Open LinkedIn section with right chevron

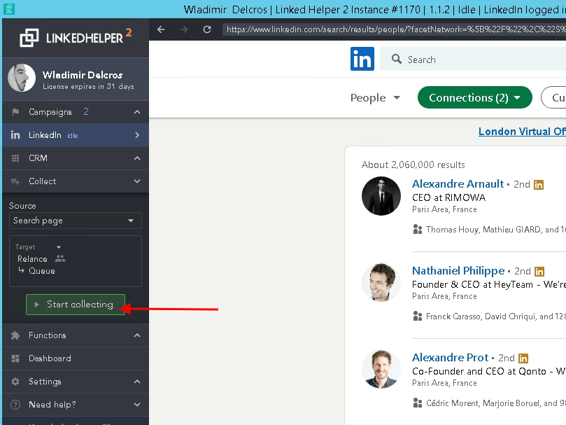pyautogui.click(x=137, y=135)
